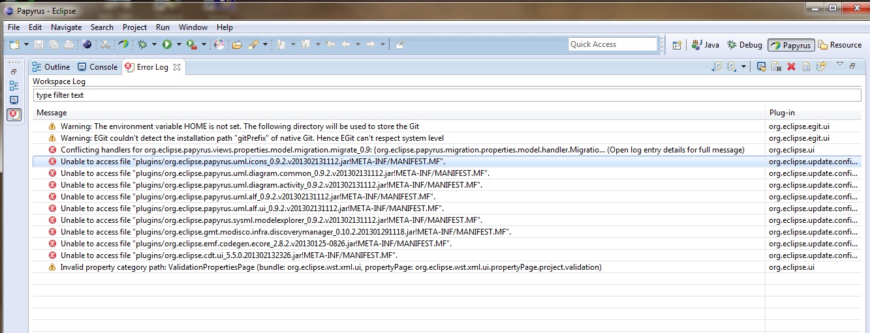870x333 pixels.
Task: Expand the Search icon dropdown arrow
Action: [264, 44]
